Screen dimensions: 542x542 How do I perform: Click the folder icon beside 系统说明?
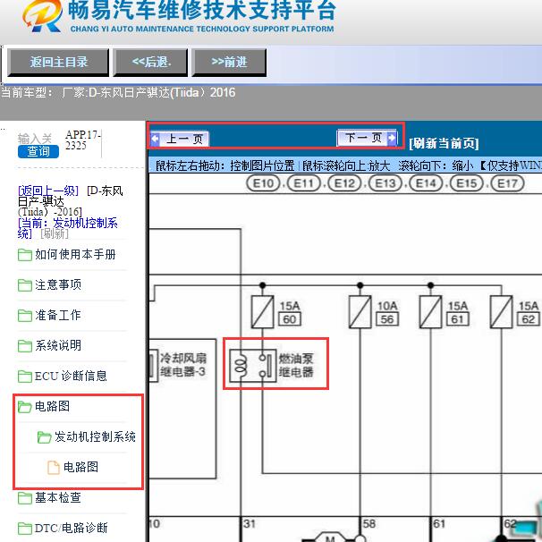25,346
